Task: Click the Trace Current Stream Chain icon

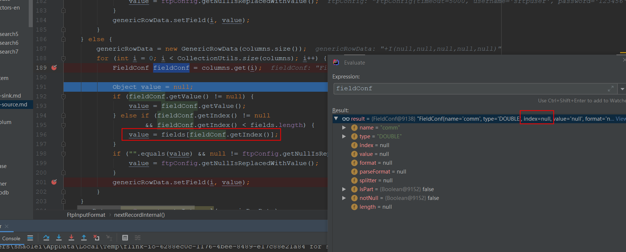Action: [x=138, y=238]
